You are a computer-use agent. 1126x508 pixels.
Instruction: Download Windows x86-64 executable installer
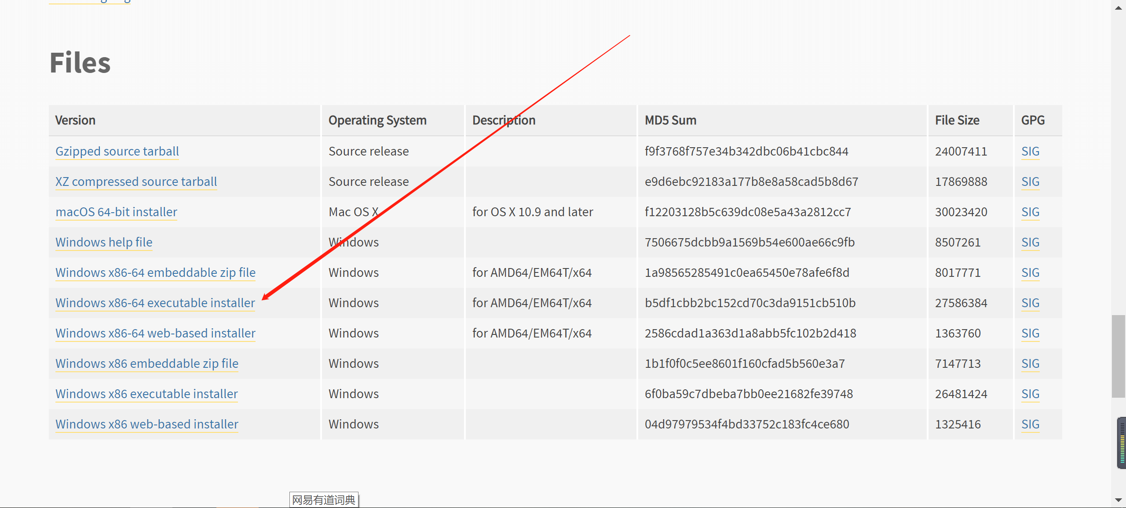[155, 303]
